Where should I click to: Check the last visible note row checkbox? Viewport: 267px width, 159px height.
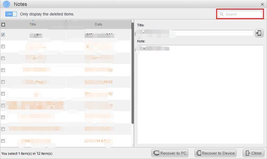click(3, 141)
